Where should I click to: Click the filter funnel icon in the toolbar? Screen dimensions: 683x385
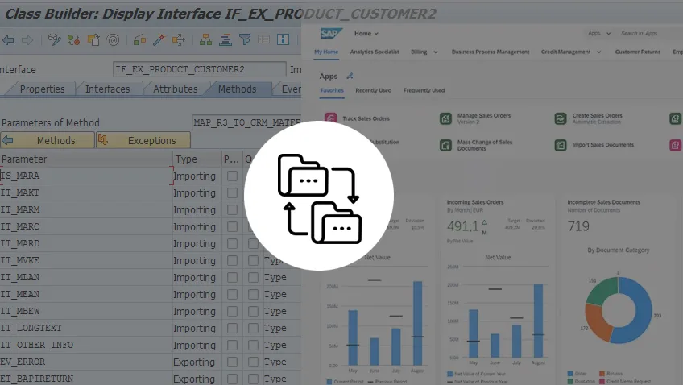(x=245, y=39)
